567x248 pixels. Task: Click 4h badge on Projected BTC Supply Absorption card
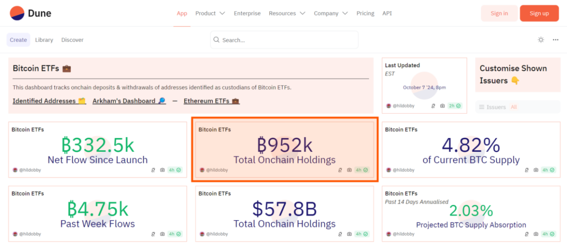click(548, 234)
